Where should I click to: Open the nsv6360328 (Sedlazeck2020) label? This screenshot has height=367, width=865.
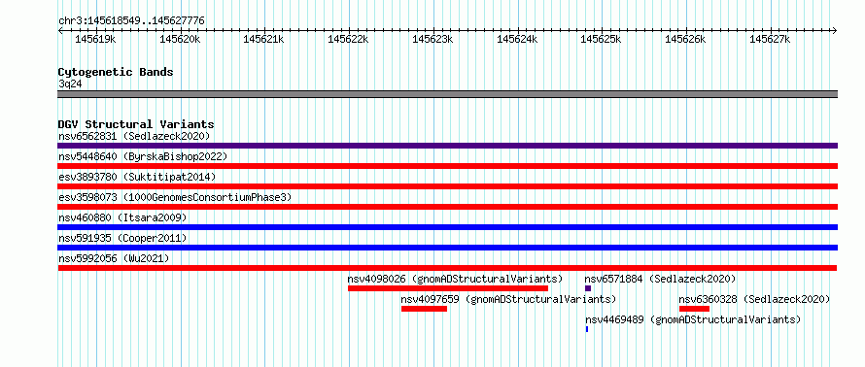pos(754,299)
